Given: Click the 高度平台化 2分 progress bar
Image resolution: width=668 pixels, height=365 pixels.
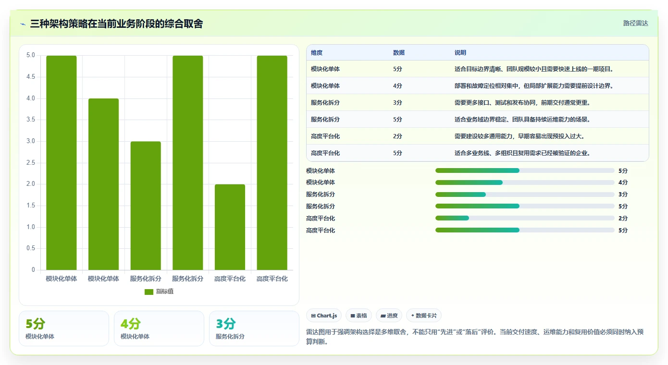Looking at the screenshot, I should click(x=525, y=218).
